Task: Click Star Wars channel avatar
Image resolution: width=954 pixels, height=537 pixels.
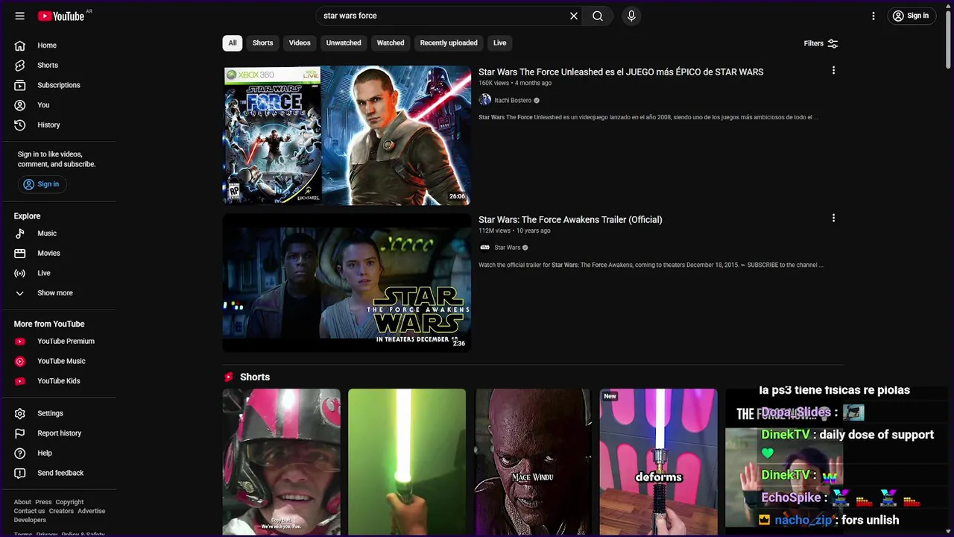Action: click(485, 248)
